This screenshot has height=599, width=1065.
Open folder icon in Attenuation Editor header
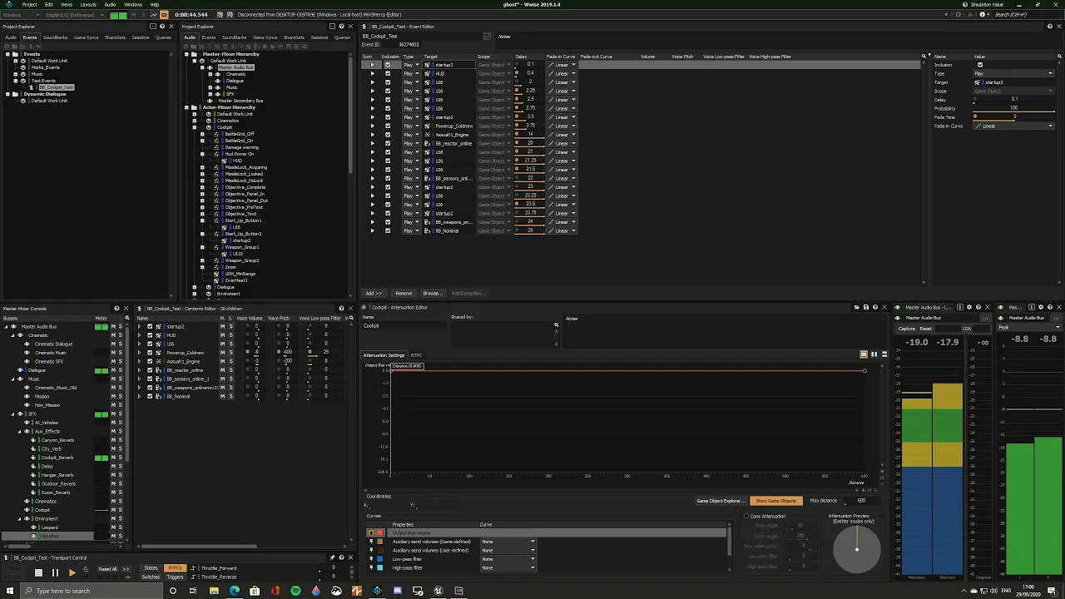pos(856,308)
